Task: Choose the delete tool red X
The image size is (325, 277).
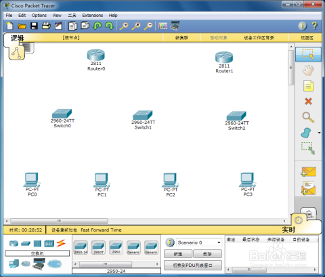Action: click(x=308, y=101)
